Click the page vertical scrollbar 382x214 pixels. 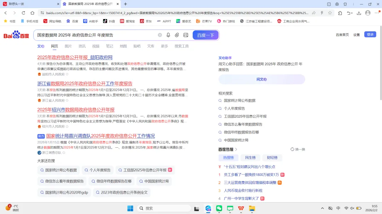[x=381, y=63]
